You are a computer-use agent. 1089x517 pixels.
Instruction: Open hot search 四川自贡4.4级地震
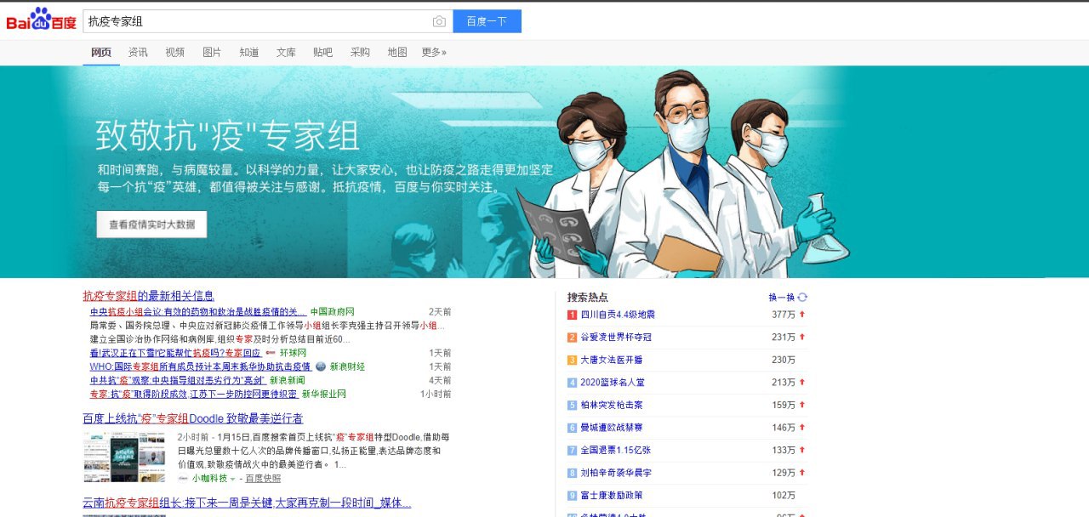point(617,315)
